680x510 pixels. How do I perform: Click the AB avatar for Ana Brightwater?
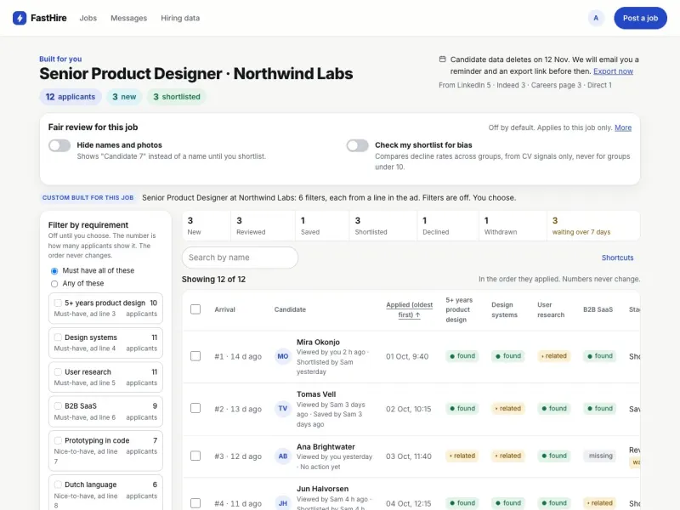coord(283,456)
